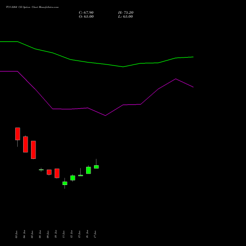The width and height of the screenshot is (246, 246).
Task: Click the 04 Jun date label
Action: [x=24, y=234]
